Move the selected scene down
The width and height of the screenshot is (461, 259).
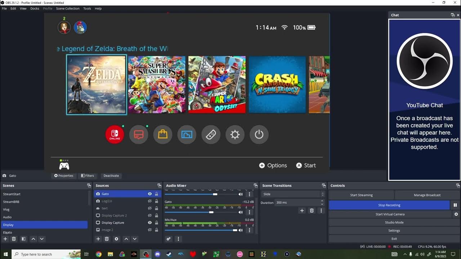click(42, 239)
